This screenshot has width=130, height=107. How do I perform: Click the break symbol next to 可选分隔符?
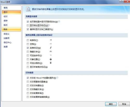tap(51, 63)
